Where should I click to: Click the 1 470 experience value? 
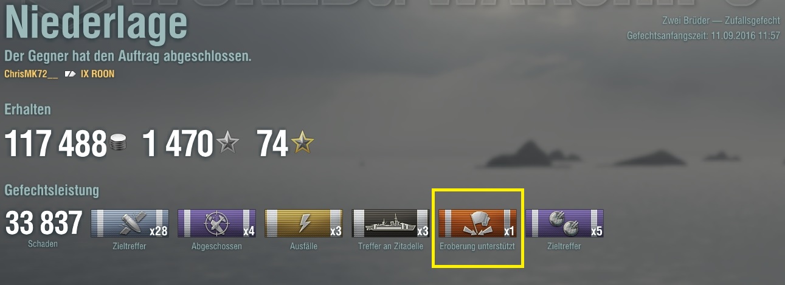click(x=178, y=145)
